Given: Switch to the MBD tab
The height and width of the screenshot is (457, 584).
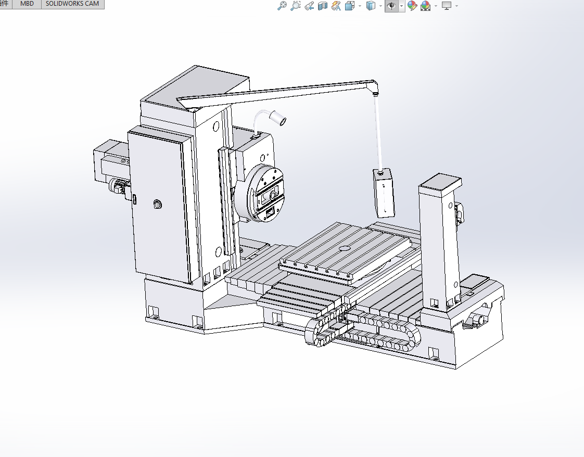Looking at the screenshot, I should (x=27, y=4).
